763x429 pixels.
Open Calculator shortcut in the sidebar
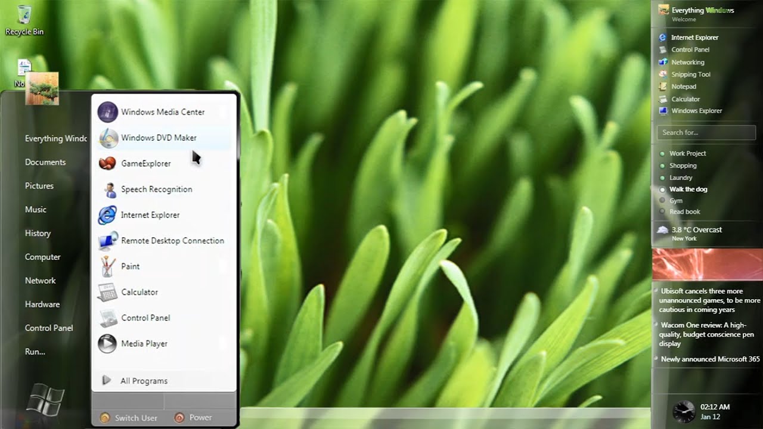pyautogui.click(x=679, y=99)
